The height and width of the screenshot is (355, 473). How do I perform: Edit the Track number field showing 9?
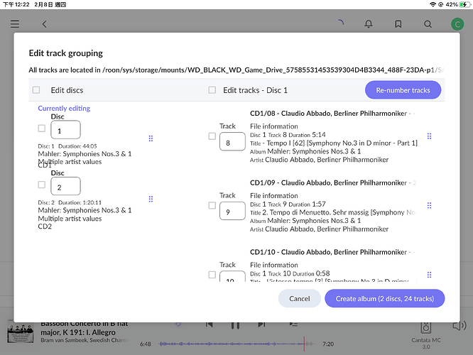click(x=232, y=211)
